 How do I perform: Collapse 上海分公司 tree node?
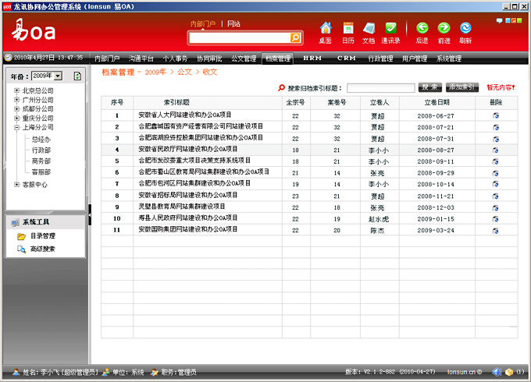point(16,127)
